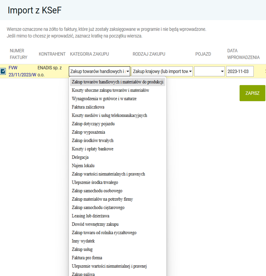The width and height of the screenshot is (266, 276).
Task: Choose Zakup dotyczący pojazdu option
Action: click(x=93, y=124)
